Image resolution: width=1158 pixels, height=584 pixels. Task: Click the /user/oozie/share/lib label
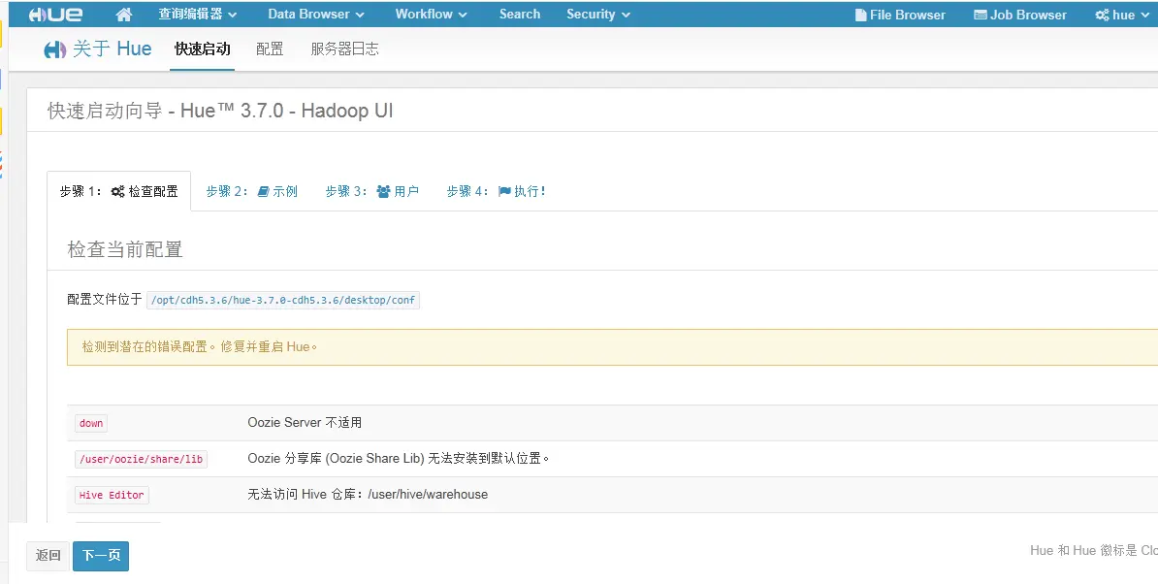(141, 459)
